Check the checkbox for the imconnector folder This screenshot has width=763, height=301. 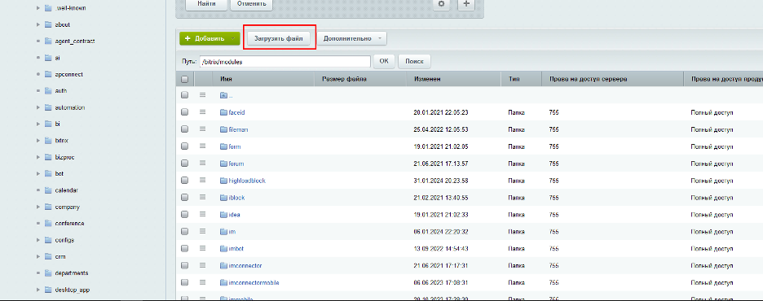click(184, 265)
